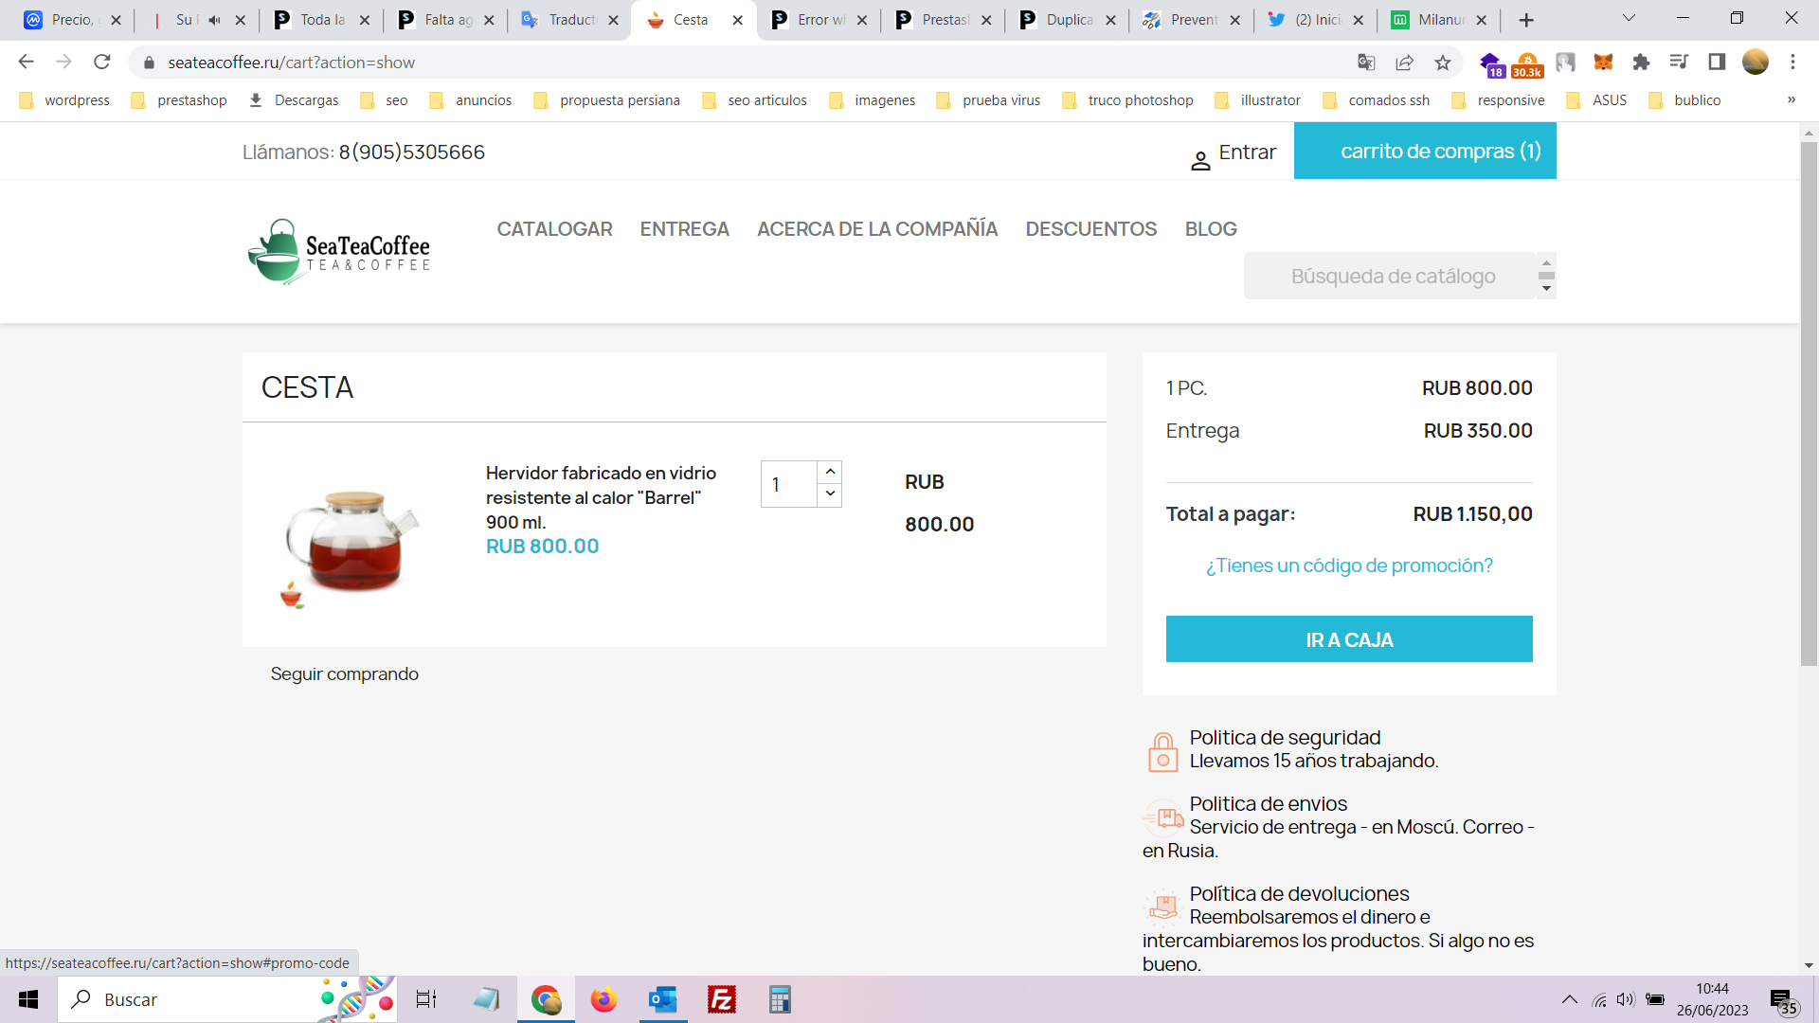The image size is (1819, 1023).
Task: Open the Extensions puzzle piece menu
Action: 1641,63
